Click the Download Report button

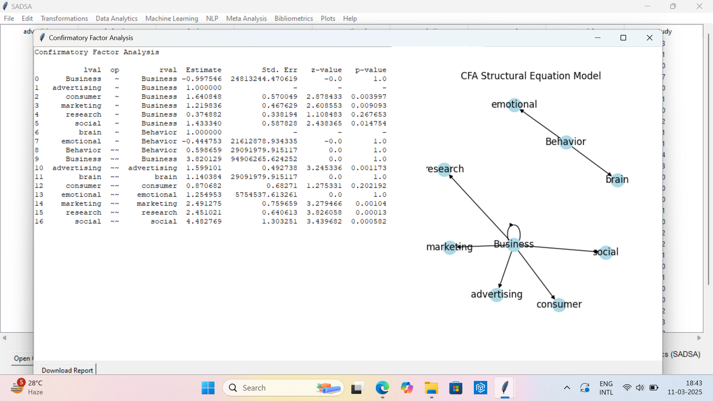tap(67, 370)
